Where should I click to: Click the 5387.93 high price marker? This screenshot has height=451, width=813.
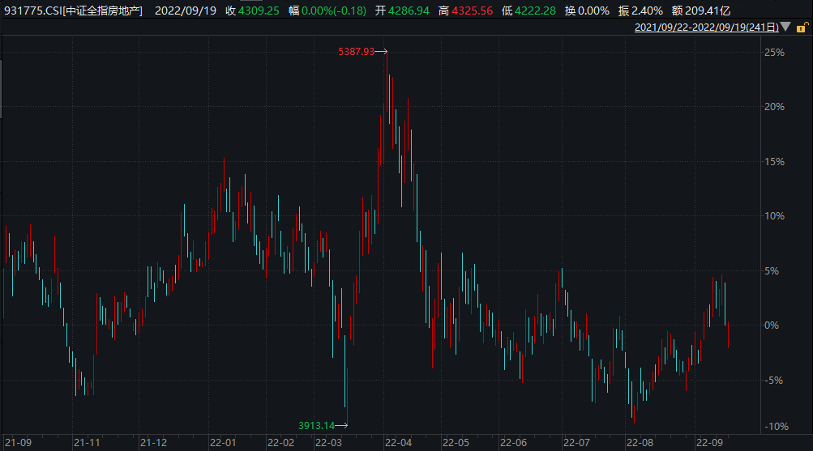click(x=356, y=51)
